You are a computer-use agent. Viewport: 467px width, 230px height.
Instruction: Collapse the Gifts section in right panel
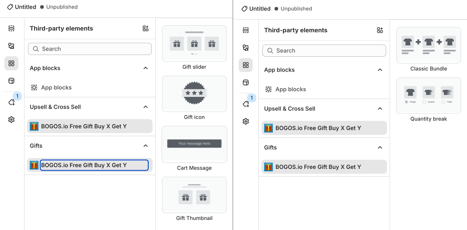[380, 148]
